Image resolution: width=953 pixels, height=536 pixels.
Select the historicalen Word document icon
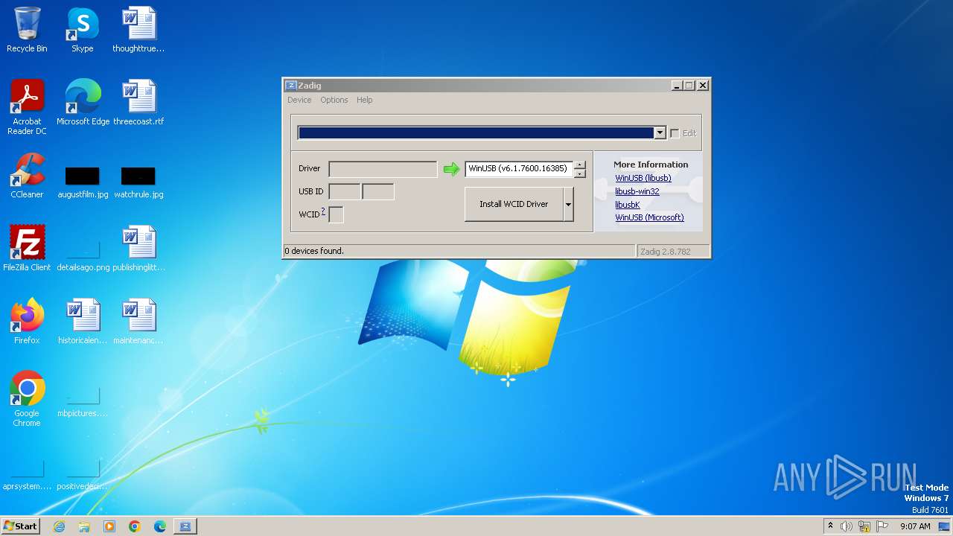coord(83,322)
